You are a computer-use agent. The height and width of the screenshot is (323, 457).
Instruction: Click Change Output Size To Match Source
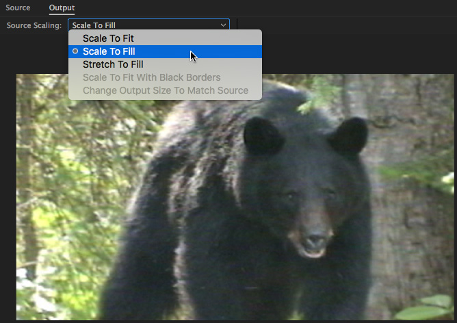(165, 90)
